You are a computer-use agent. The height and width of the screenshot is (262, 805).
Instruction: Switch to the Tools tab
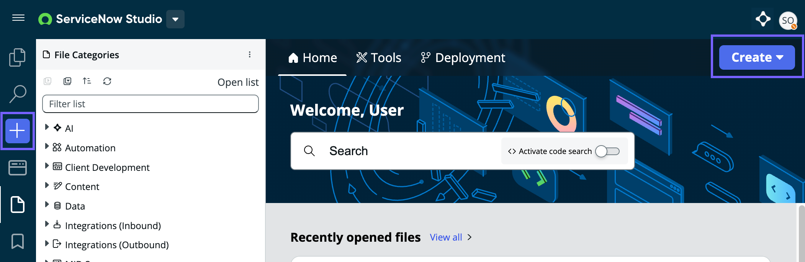tap(379, 57)
